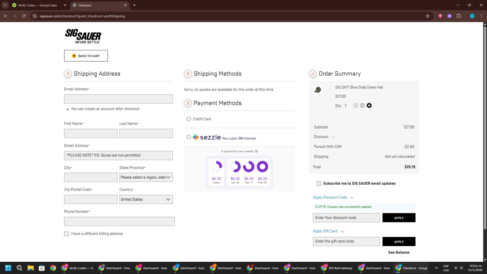
Task: Open Windows Start menu
Action: pyautogui.click(x=8, y=268)
